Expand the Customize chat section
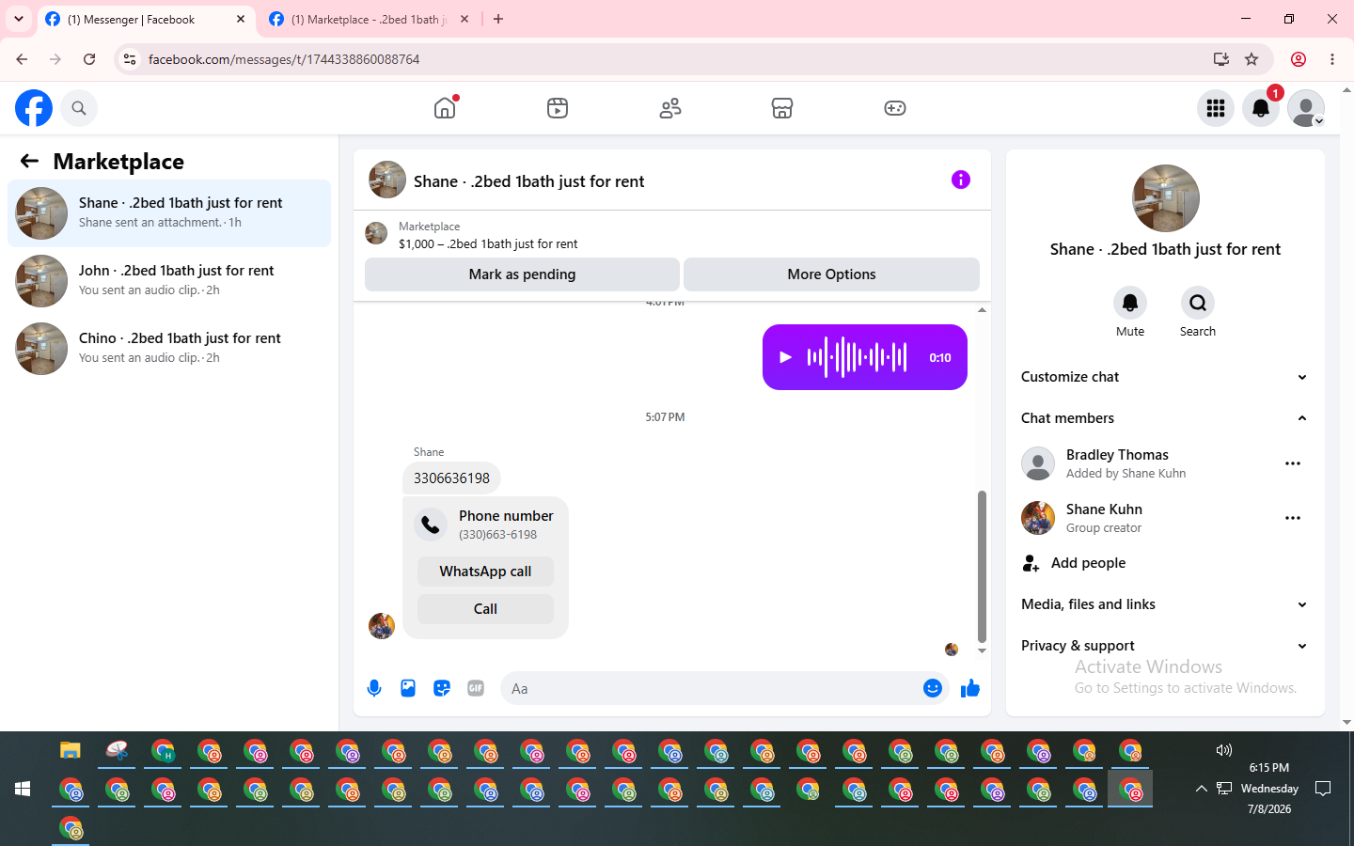Viewport: 1354px width, 846px height. tap(1166, 377)
